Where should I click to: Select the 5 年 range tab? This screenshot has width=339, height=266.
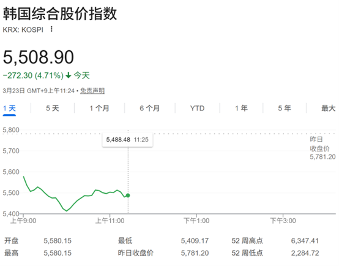pos(285,108)
